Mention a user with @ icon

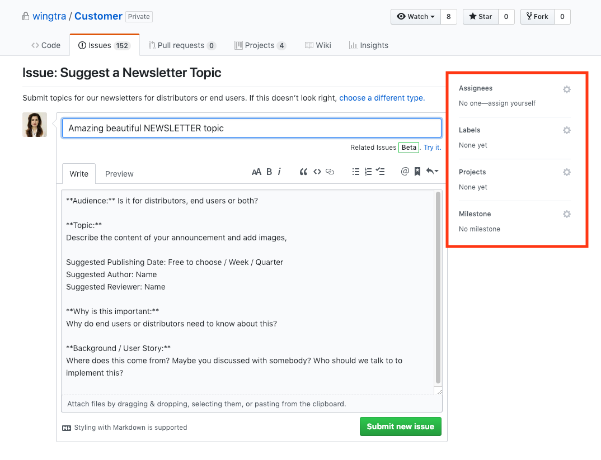click(405, 172)
